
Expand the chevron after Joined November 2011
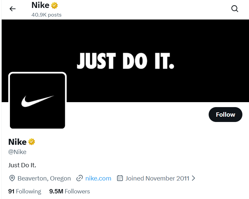(x=193, y=179)
